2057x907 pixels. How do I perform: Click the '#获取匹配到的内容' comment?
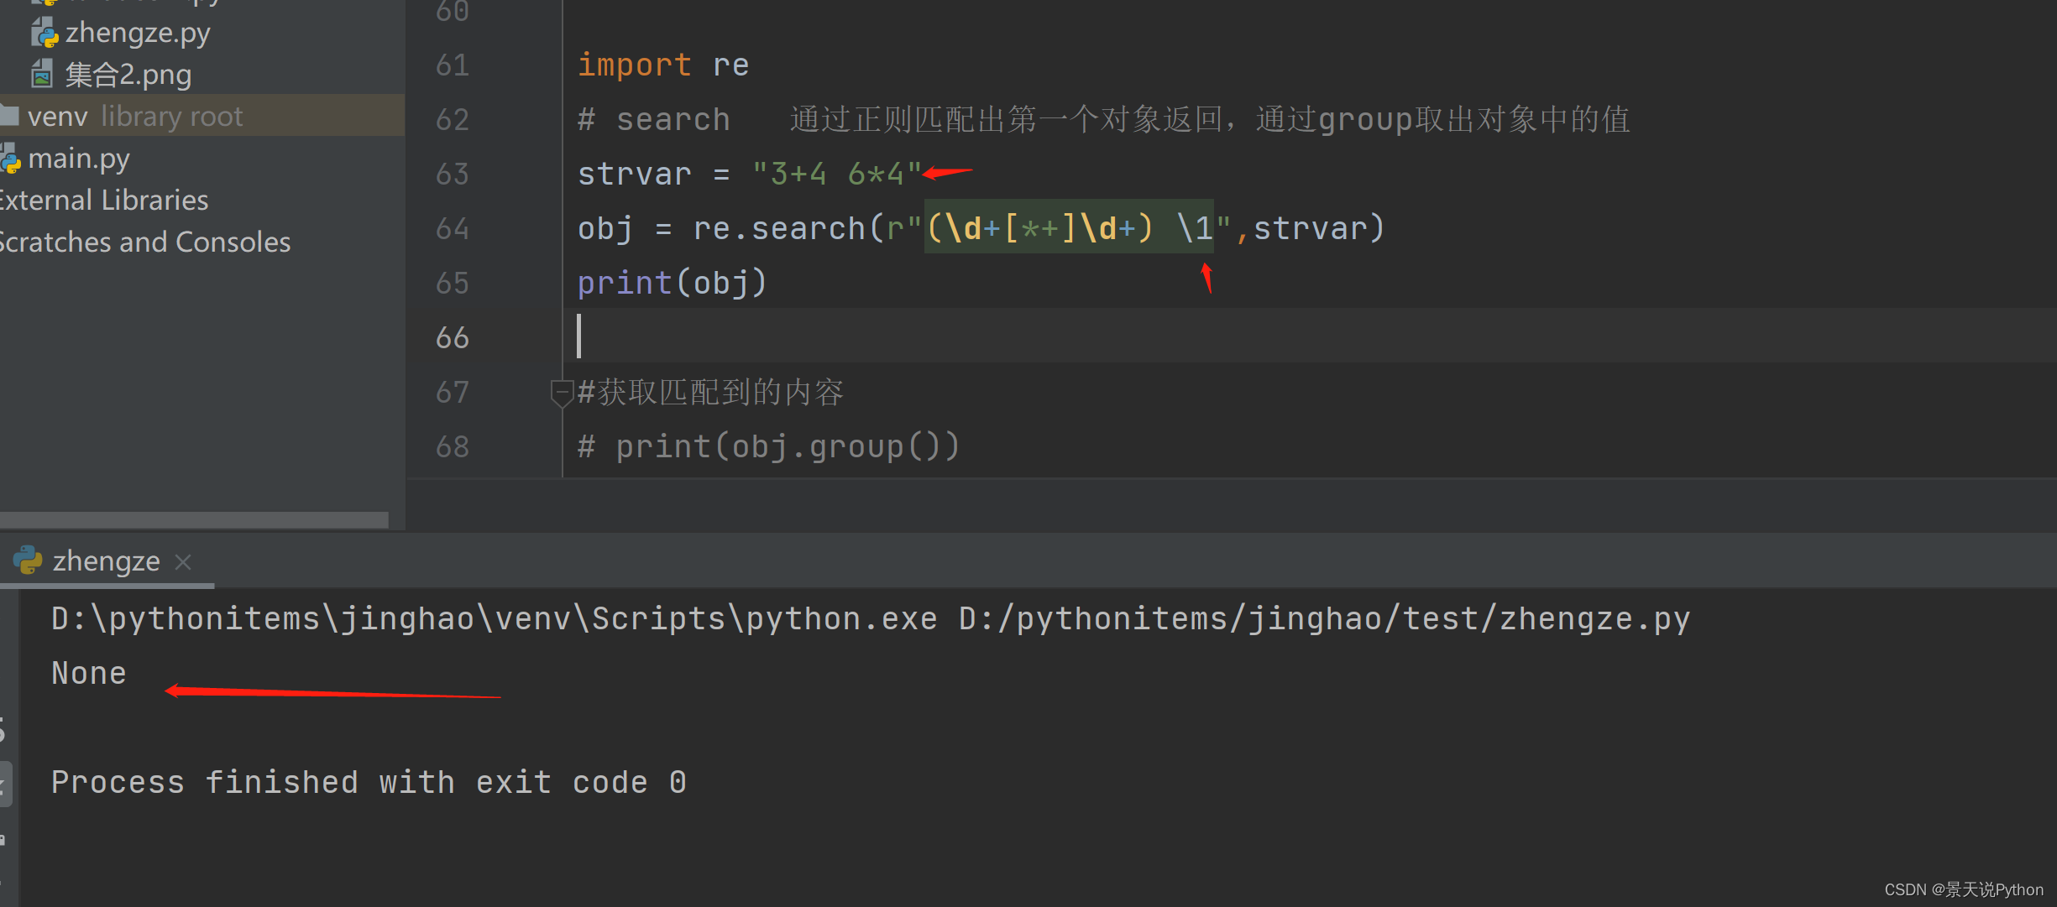(x=710, y=392)
